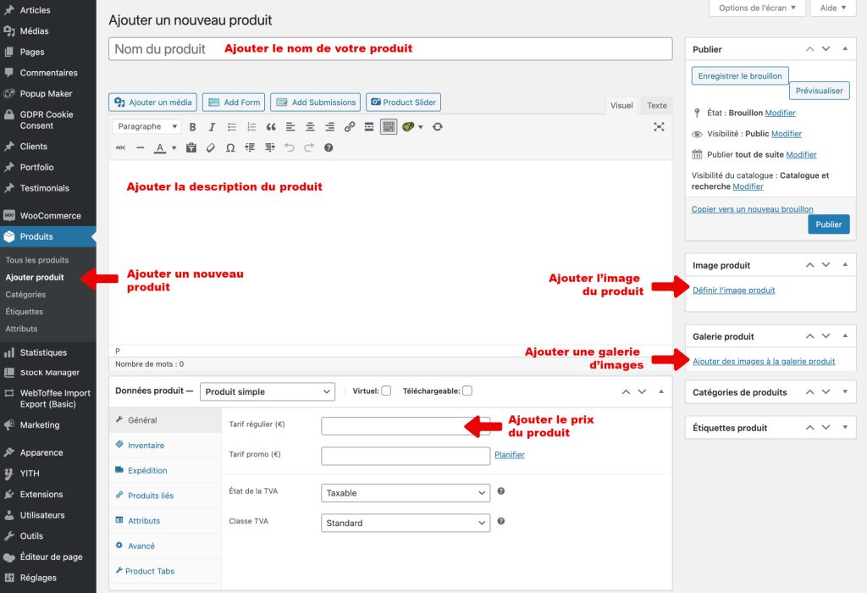867x593 pixels.
Task: Insert a horizontal line
Action: coord(140,147)
